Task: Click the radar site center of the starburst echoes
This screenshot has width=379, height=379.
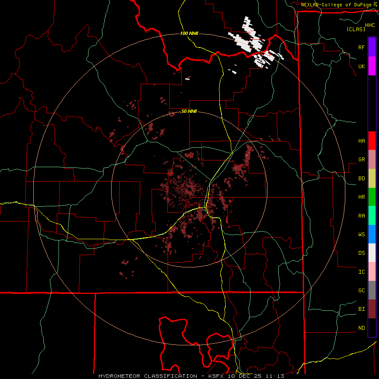Action: tap(189, 189)
